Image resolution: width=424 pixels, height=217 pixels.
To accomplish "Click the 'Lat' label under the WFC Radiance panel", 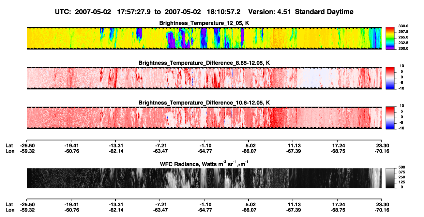I will point(9,204).
